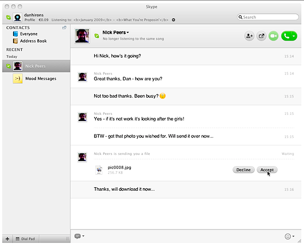
Task: Open the emoticon picker smiley icon
Action: pyautogui.click(x=287, y=236)
